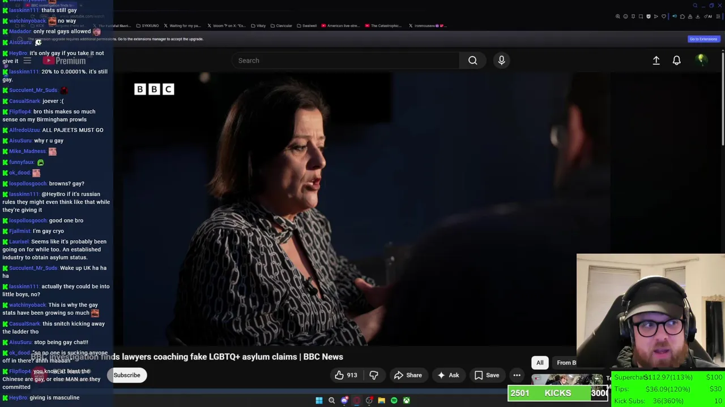Viewport: 725px width, 407px height.
Task: Click chat username AlfredoUzuu
Action: coord(24,130)
